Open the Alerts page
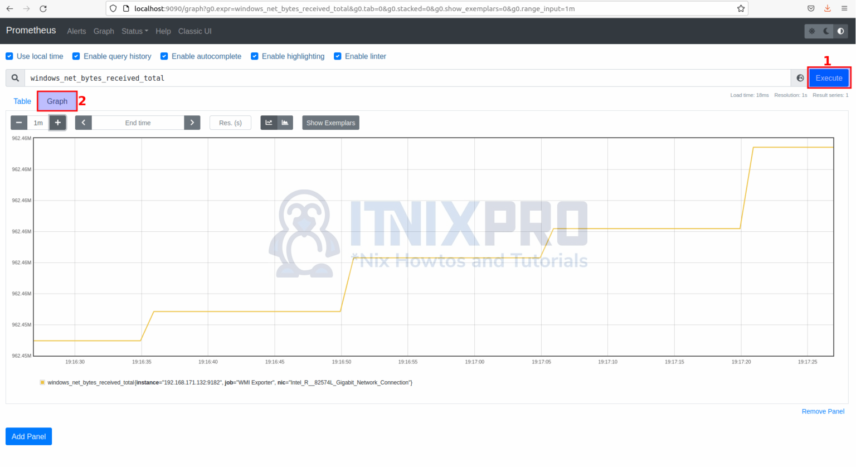The width and height of the screenshot is (856, 467). coord(76,31)
